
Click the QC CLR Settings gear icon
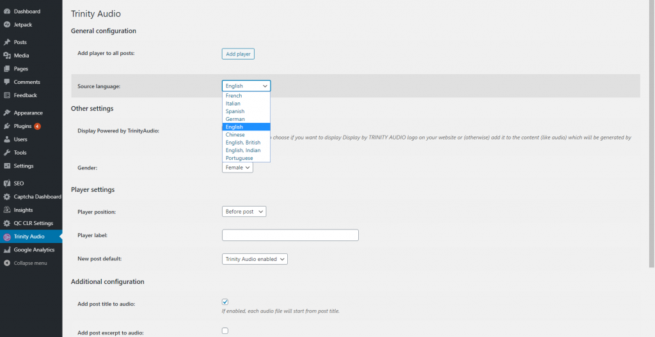pyautogui.click(x=6, y=223)
